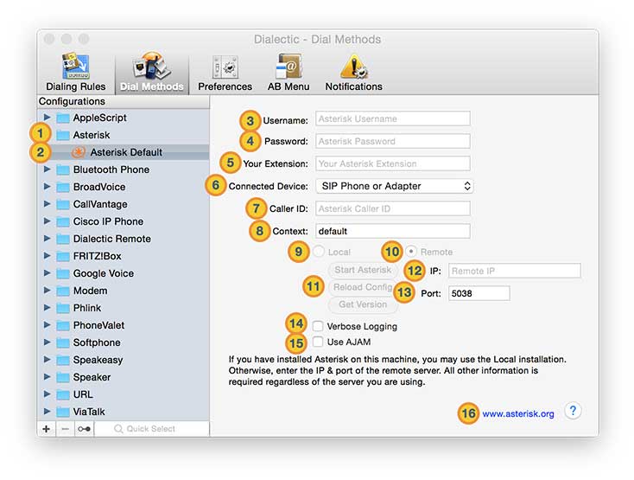Expand the FRITZ!Box disclosure triangle
This screenshot has height=480, width=634.
[x=47, y=256]
